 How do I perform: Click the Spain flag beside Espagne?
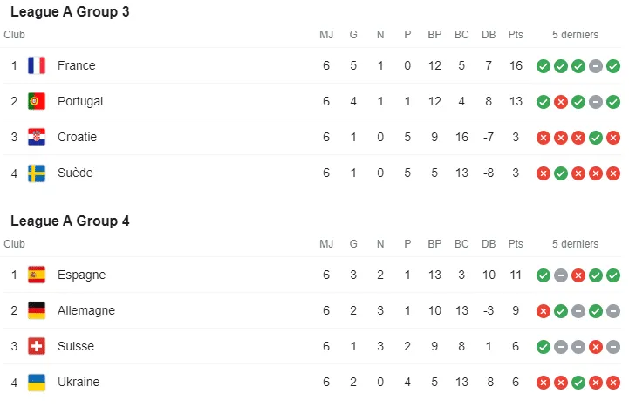point(37,275)
